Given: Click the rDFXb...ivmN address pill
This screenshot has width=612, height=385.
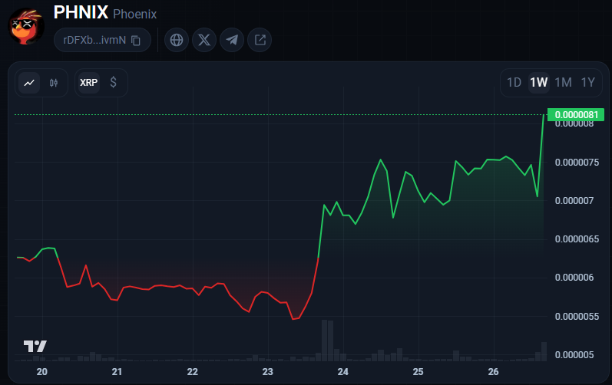Looking at the screenshot, I should click(102, 40).
